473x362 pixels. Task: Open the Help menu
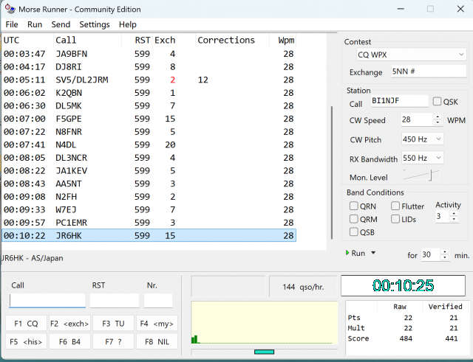(127, 24)
